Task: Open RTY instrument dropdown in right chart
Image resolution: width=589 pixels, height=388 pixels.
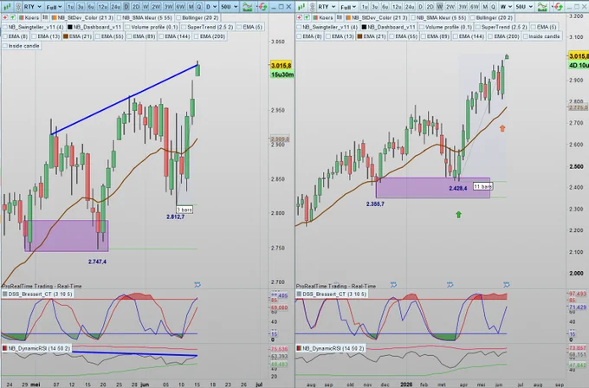Action: (327, 7)
